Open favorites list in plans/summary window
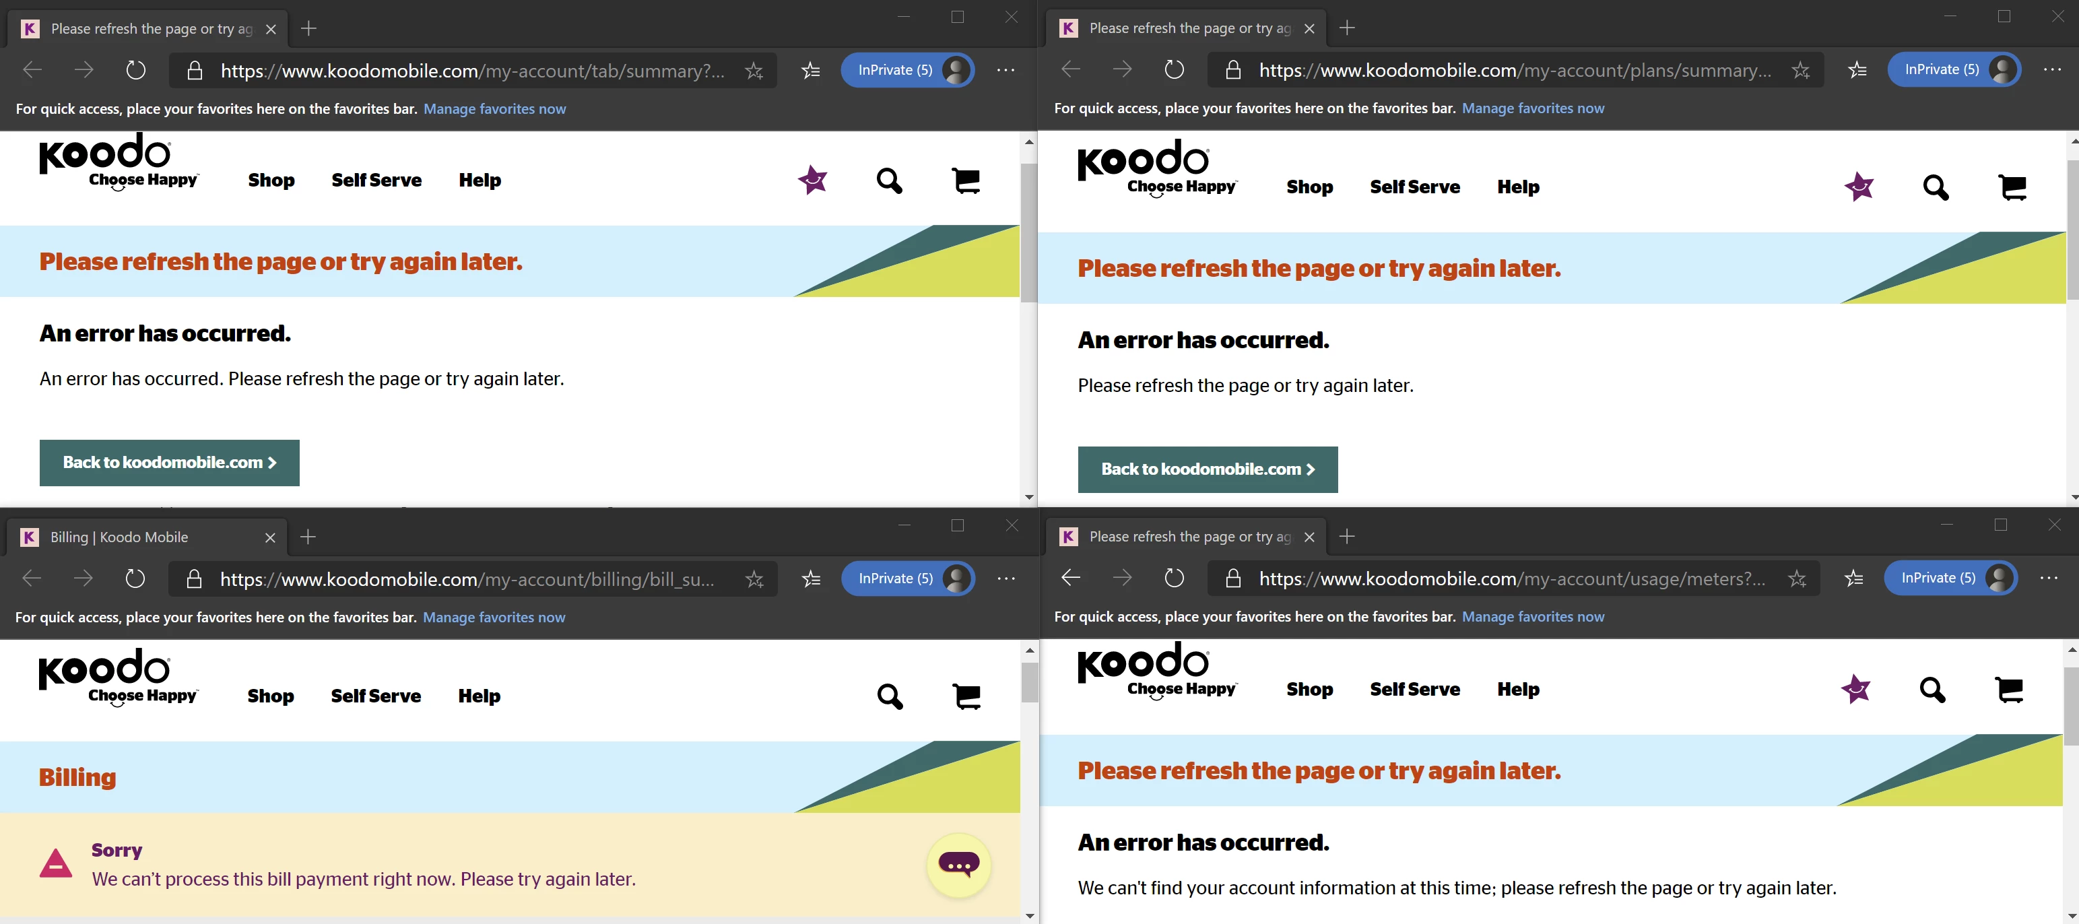The height and width of the screenshot is (924, 2079). click(x=1857, y=70)
